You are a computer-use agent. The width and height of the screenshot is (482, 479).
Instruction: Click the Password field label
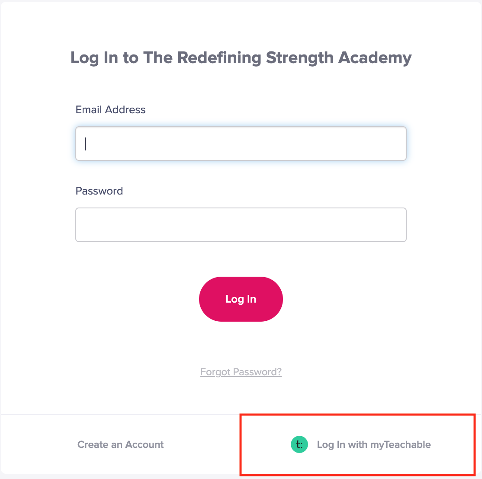coord(99,191)
